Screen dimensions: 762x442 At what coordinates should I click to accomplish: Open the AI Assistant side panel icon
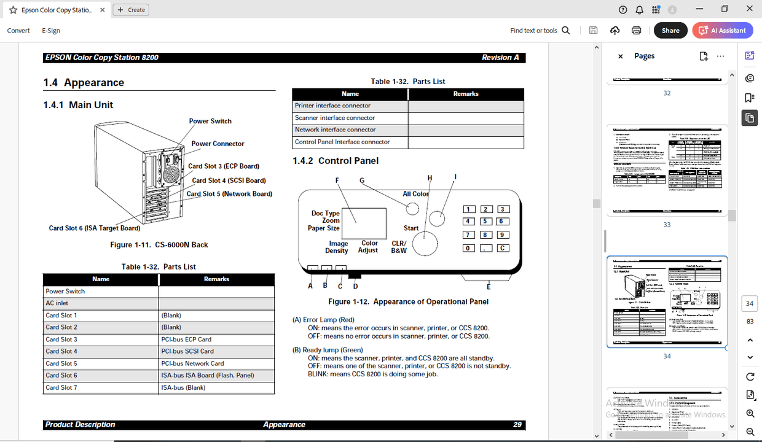pyautogui.click(x=749, y=55)
